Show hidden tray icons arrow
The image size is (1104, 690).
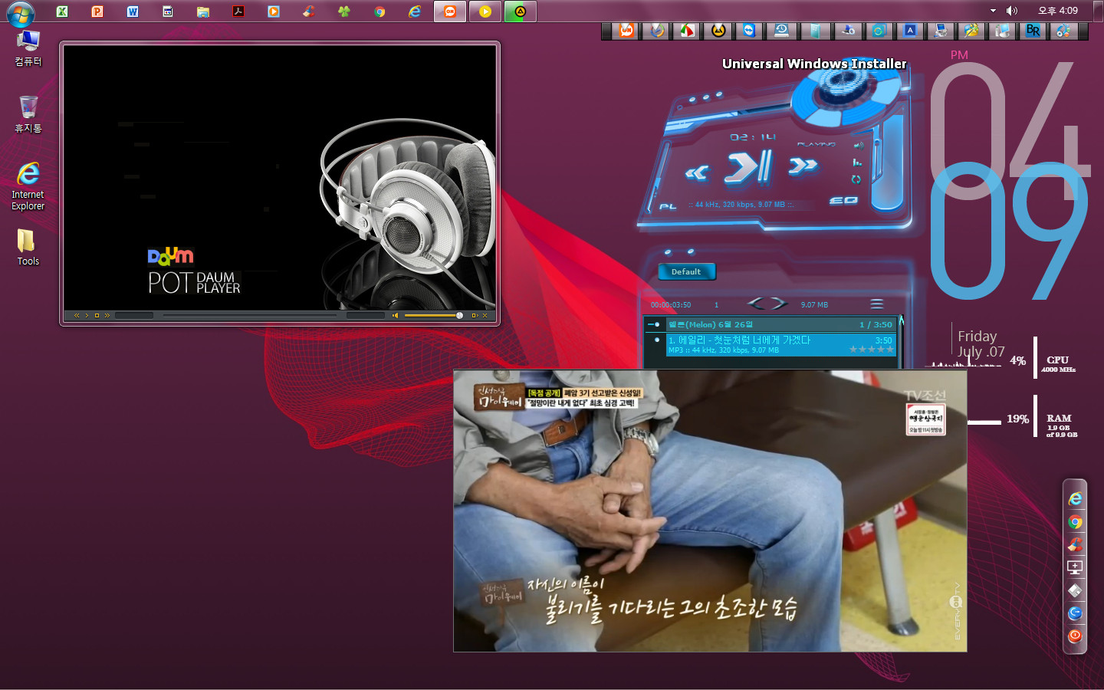(993, 11)
